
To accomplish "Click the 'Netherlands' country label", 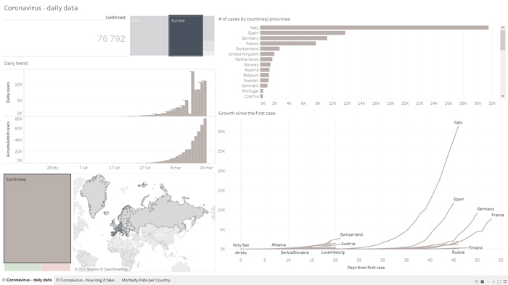I will point(247,59).
